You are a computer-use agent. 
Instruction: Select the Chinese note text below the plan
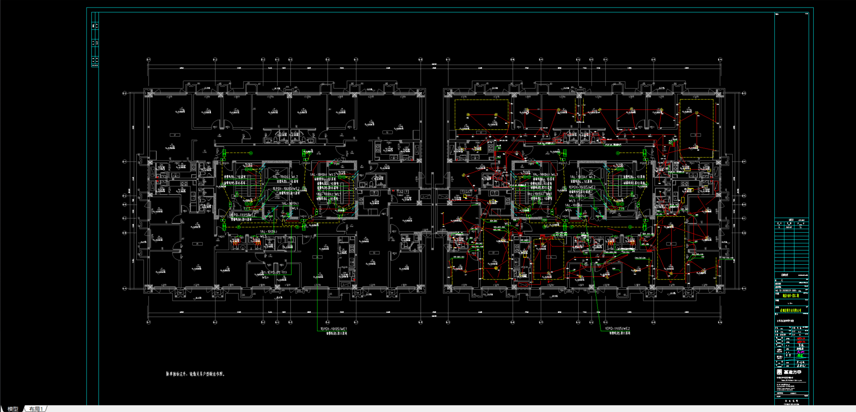196,374
